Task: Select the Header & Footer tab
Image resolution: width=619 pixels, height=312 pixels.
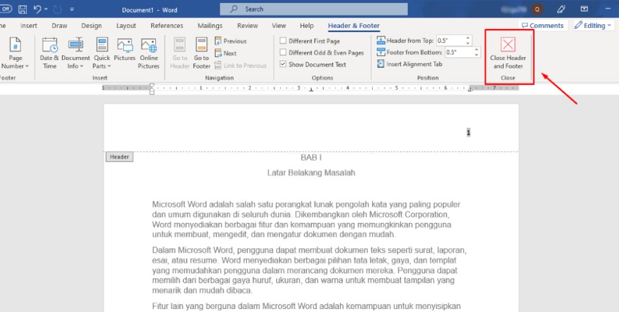Action: click(x=354, y=25)
